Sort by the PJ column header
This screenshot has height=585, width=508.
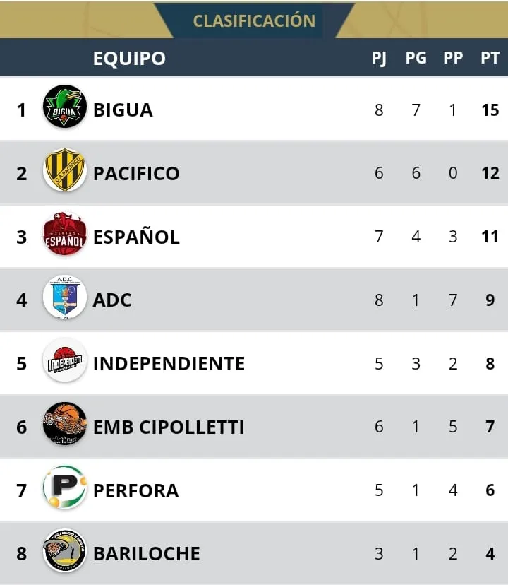[379, 58]
